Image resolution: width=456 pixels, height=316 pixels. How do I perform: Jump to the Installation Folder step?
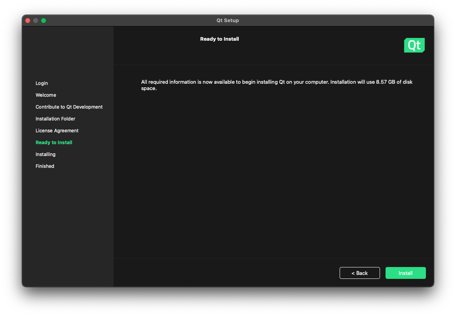[55, 119]
